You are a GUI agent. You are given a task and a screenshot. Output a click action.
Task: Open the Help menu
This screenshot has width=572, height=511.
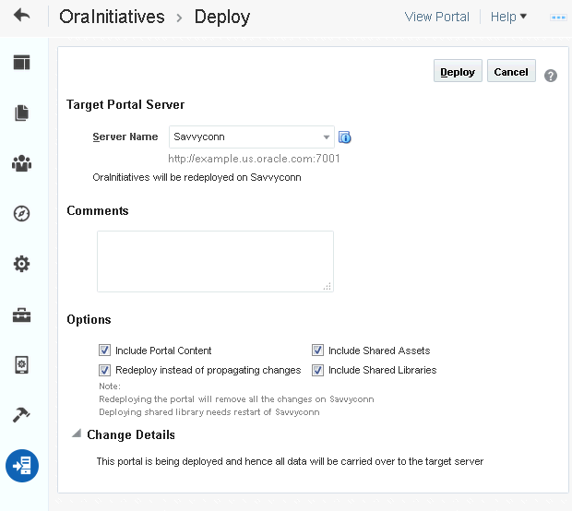[x=508, y=17]
